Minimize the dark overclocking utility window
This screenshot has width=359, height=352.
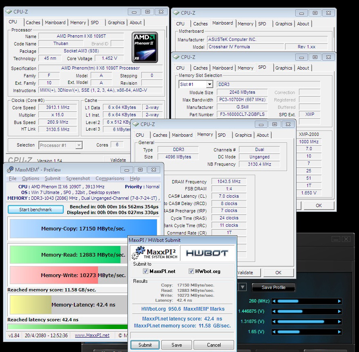click(x=336, y=239)
